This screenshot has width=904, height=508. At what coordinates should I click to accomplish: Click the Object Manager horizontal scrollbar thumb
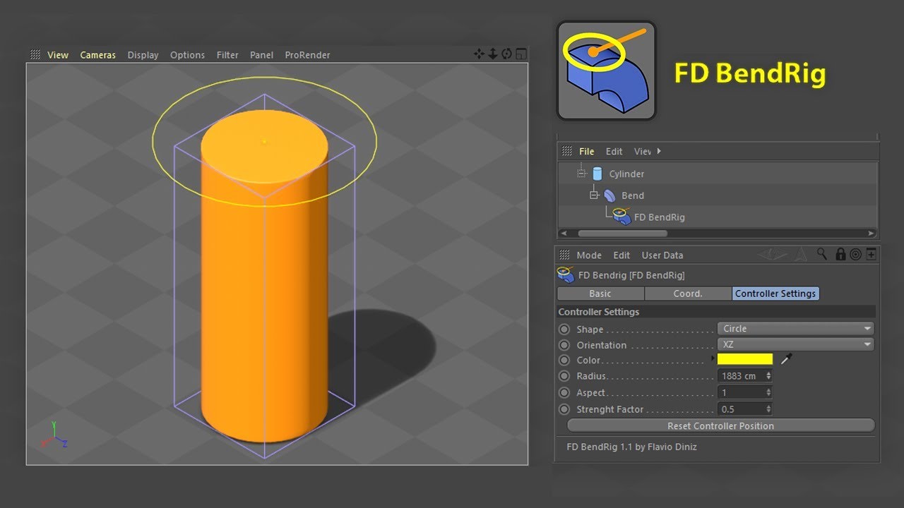(x=622, y=233)
